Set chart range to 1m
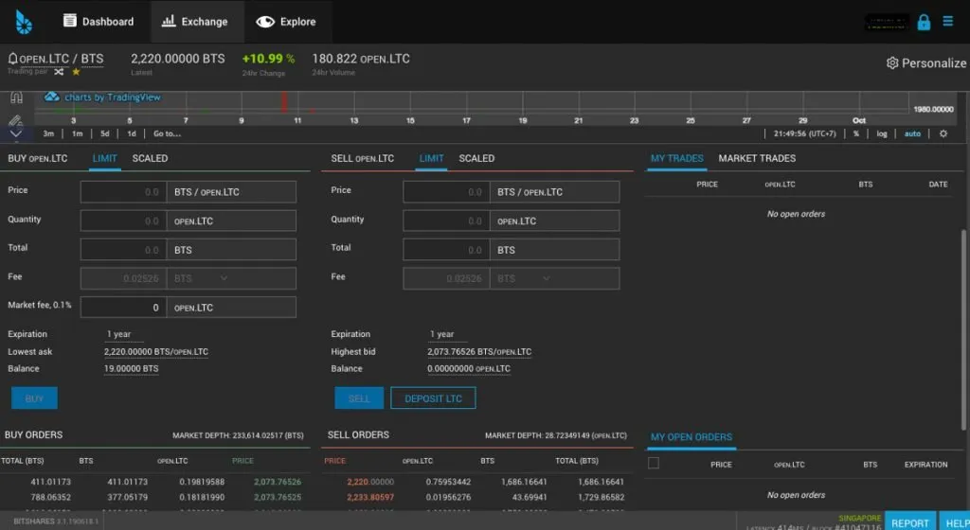The height and width of the screenshot is (530, 970). 77,133
